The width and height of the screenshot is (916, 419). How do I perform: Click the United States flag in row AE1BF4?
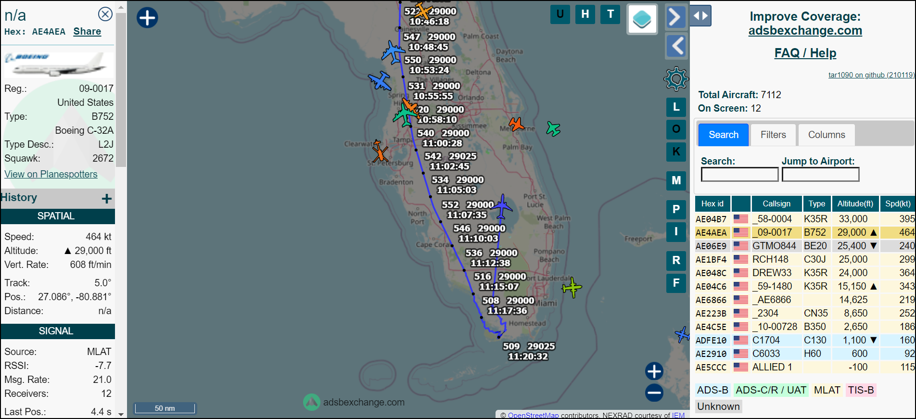740,259
